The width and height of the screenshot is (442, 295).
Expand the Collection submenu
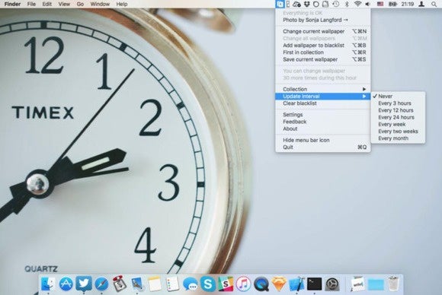click(x=323, y=89)
